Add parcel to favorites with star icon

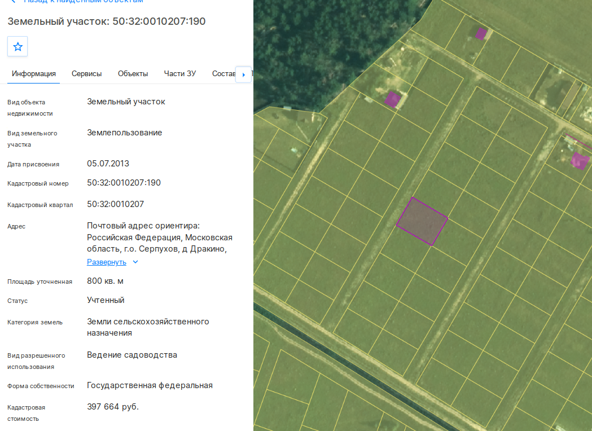[x=17, y=46]
